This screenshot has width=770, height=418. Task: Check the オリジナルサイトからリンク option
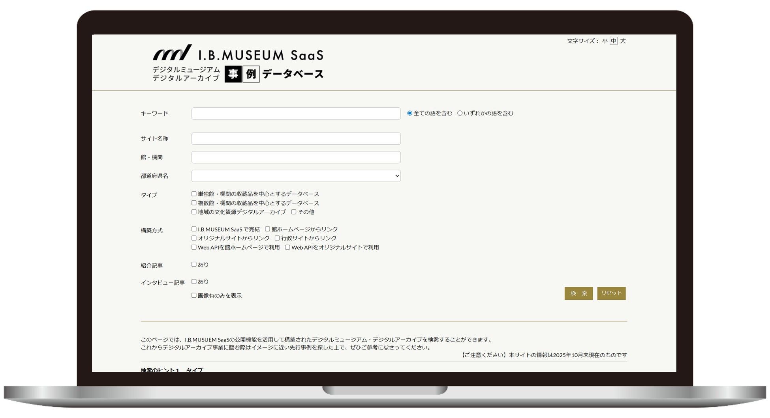point(194,238)
